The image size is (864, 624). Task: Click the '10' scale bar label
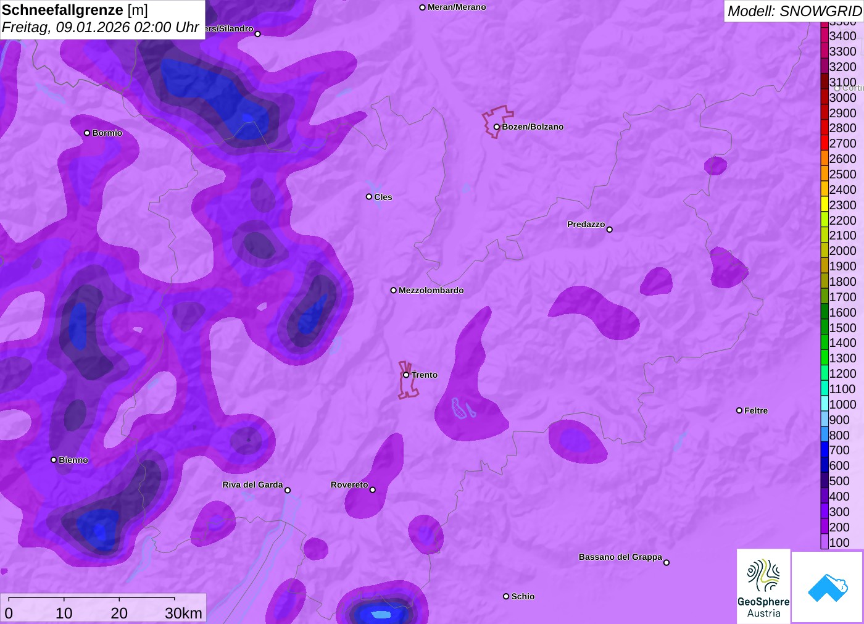[x=64, y=613]
